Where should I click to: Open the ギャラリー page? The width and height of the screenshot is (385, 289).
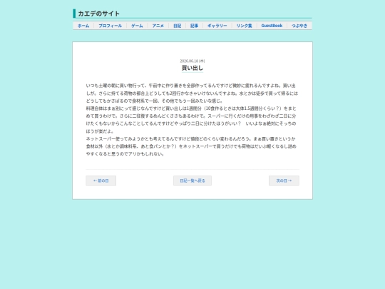tap(217, 26)
